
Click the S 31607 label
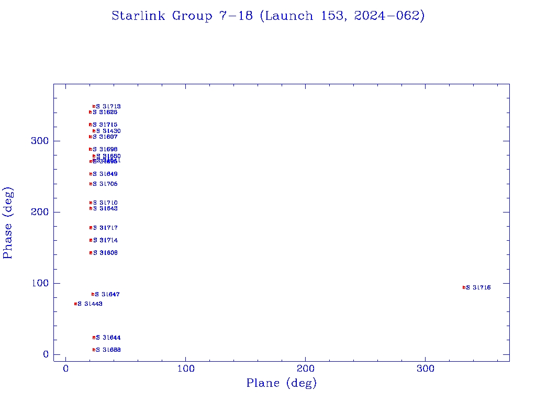click(105, 137)
